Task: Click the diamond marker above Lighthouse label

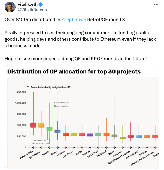Action: point(74,147)
